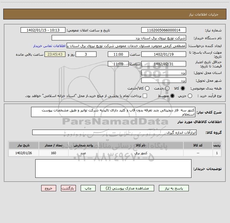
Task: Click the empty توضیحات خریدار text area
Action: click(x=113, y=169)
